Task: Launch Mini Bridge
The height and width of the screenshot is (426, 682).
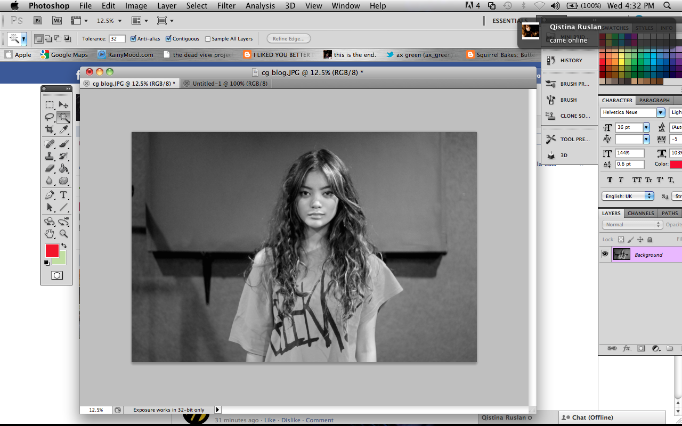Action: pyautogui.click(x=56, y=21)
